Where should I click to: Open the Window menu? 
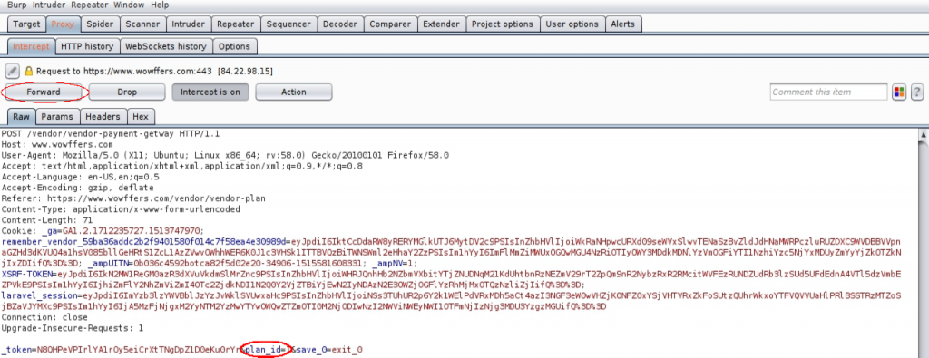[x=129, y=5]
